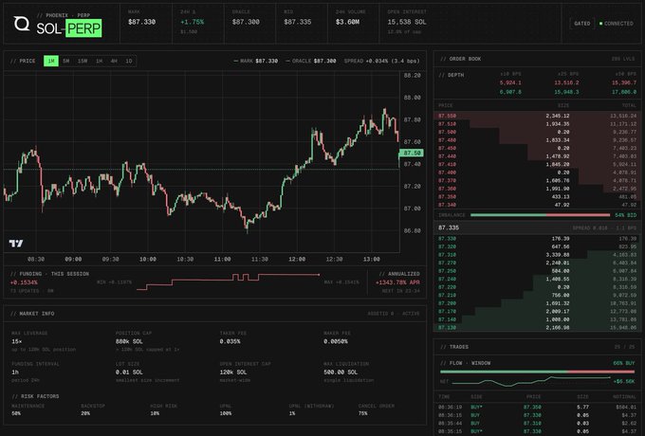Select ask row priced 87.510
This screenshot has height=436, width=645.
537,124
